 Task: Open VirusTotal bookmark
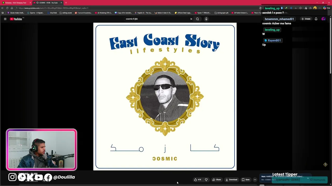click(x=52, y=13)
